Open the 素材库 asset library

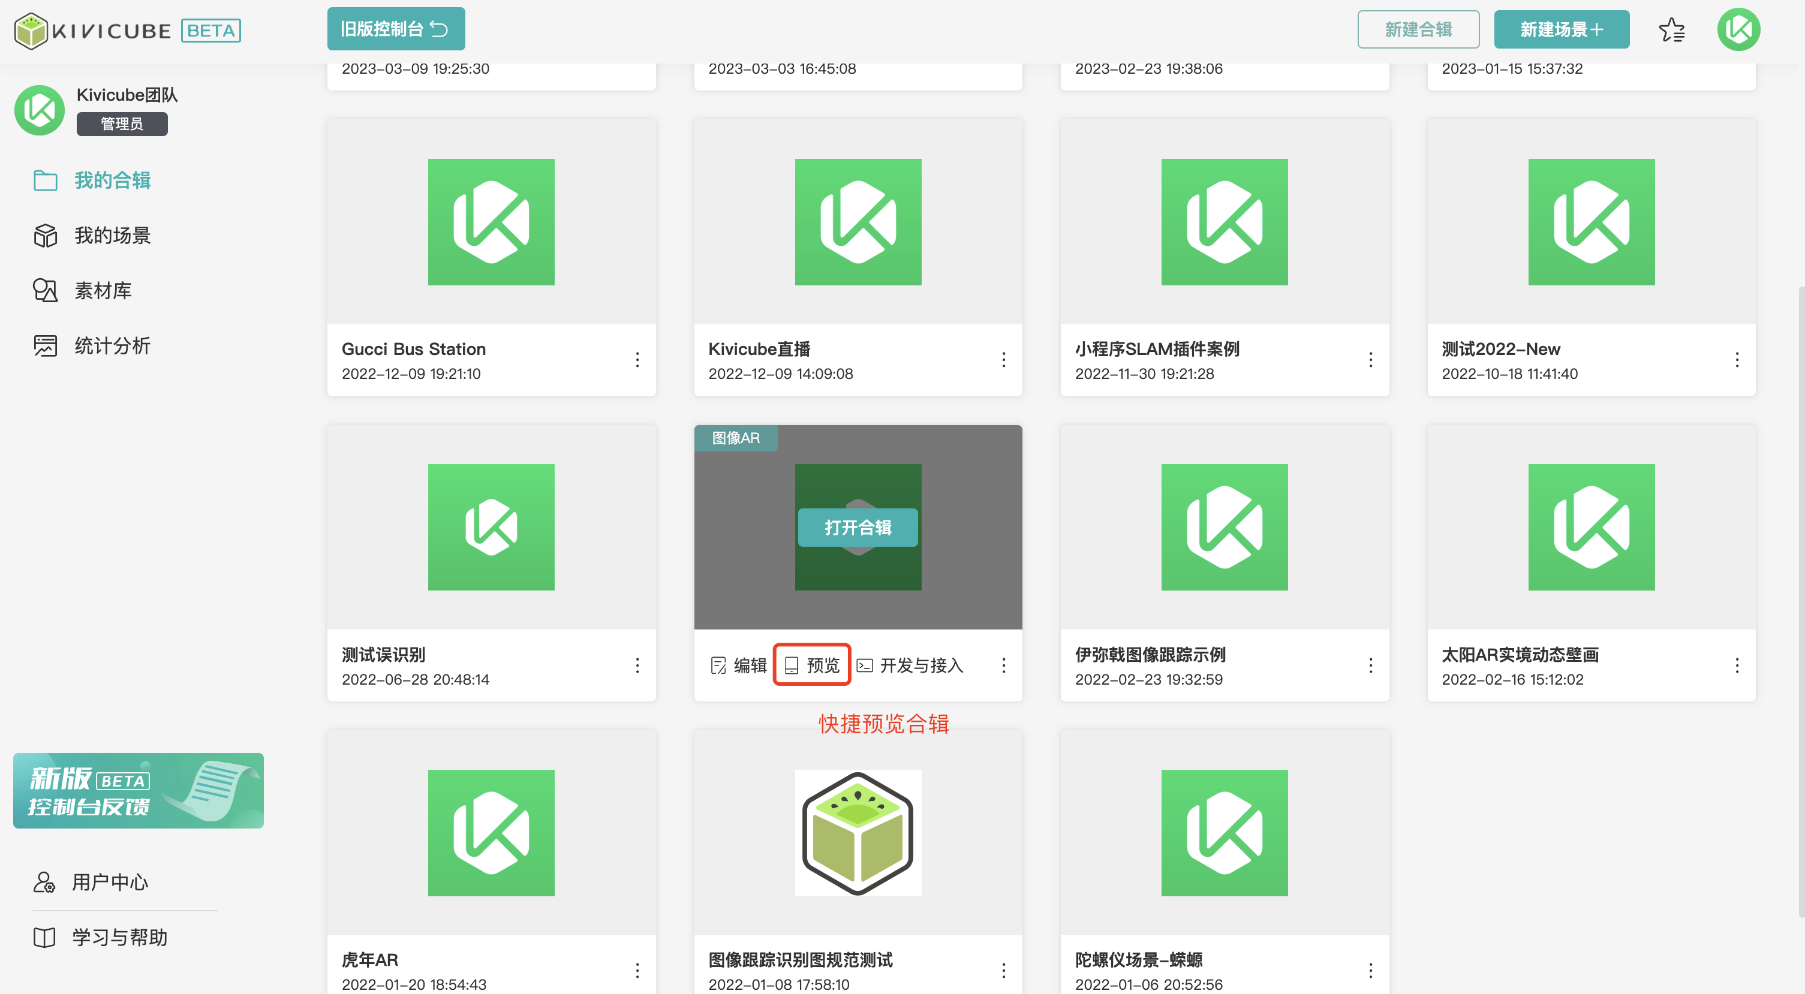pyautogui.click(x=103, y=290)
